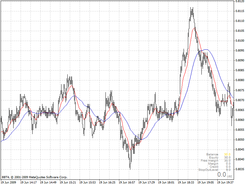Click the 0.8050 price axis label
This screenshot has width=246, height=185.
[x=240, y=140]
